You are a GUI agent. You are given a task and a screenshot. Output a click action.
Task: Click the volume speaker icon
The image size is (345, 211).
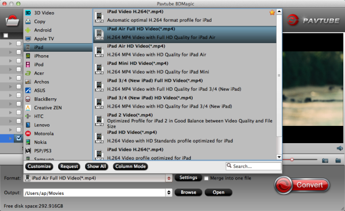(340, 148)
